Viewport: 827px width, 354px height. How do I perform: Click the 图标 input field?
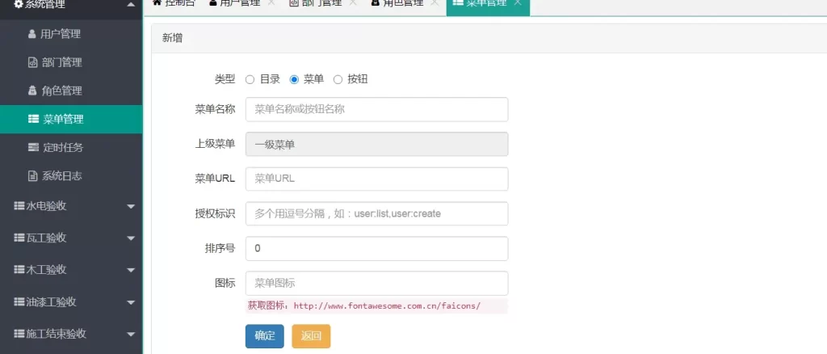pyautogui.click(x=376, y=284)
